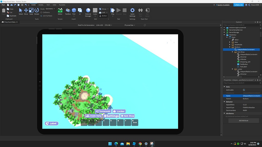Switch to the MODEL ribbon tab

click(x=41, y=5)
